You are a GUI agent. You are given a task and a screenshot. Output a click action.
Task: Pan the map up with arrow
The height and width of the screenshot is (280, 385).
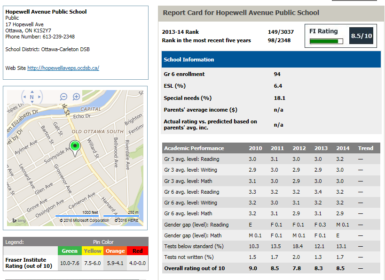point(32,91)
